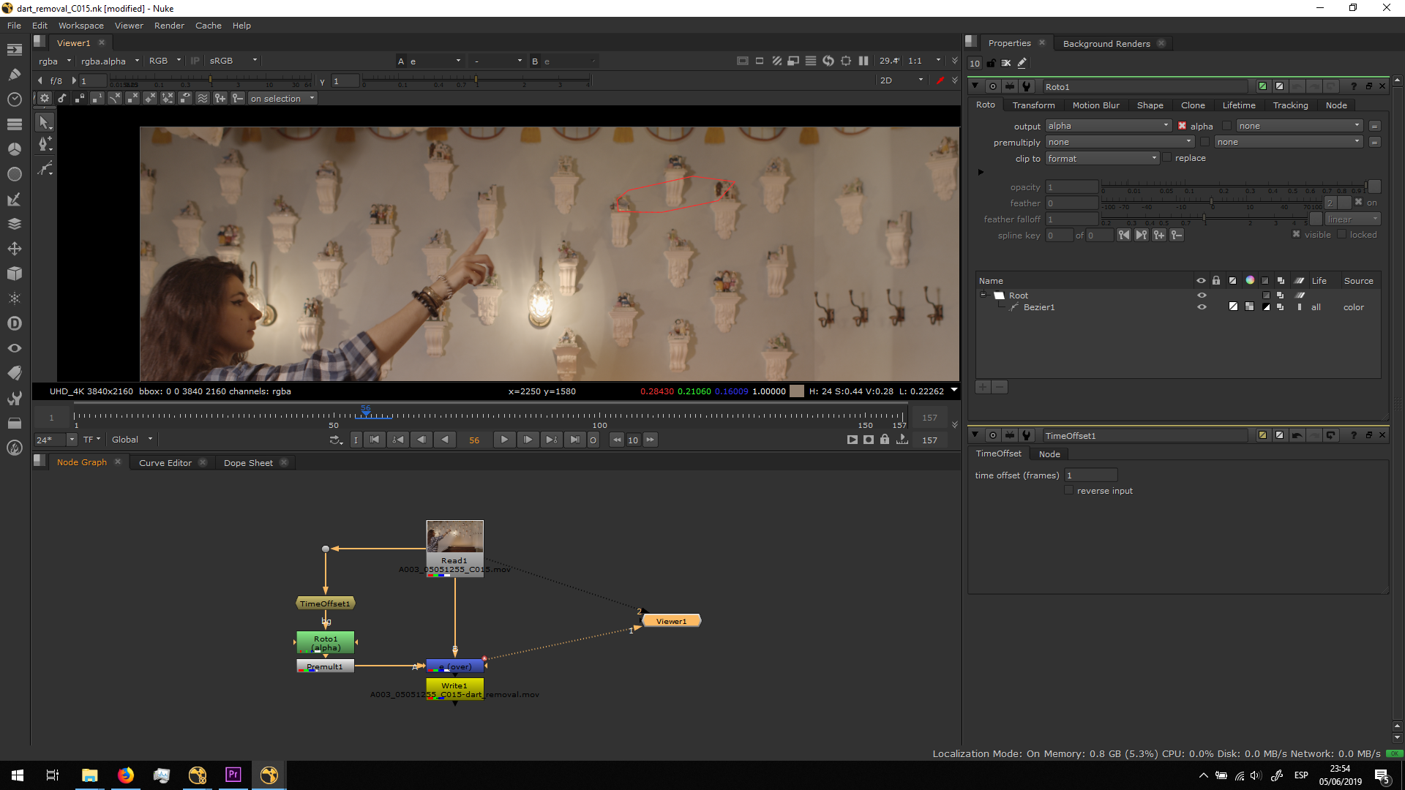This screenshot has height=790, width=1405.
Task: Open the Render menu
Action: (169, 26)
